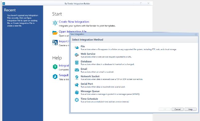Click description about TCP or UDP socket connection
The width and height of the screenshot is (200, 121).
point(112,79)
